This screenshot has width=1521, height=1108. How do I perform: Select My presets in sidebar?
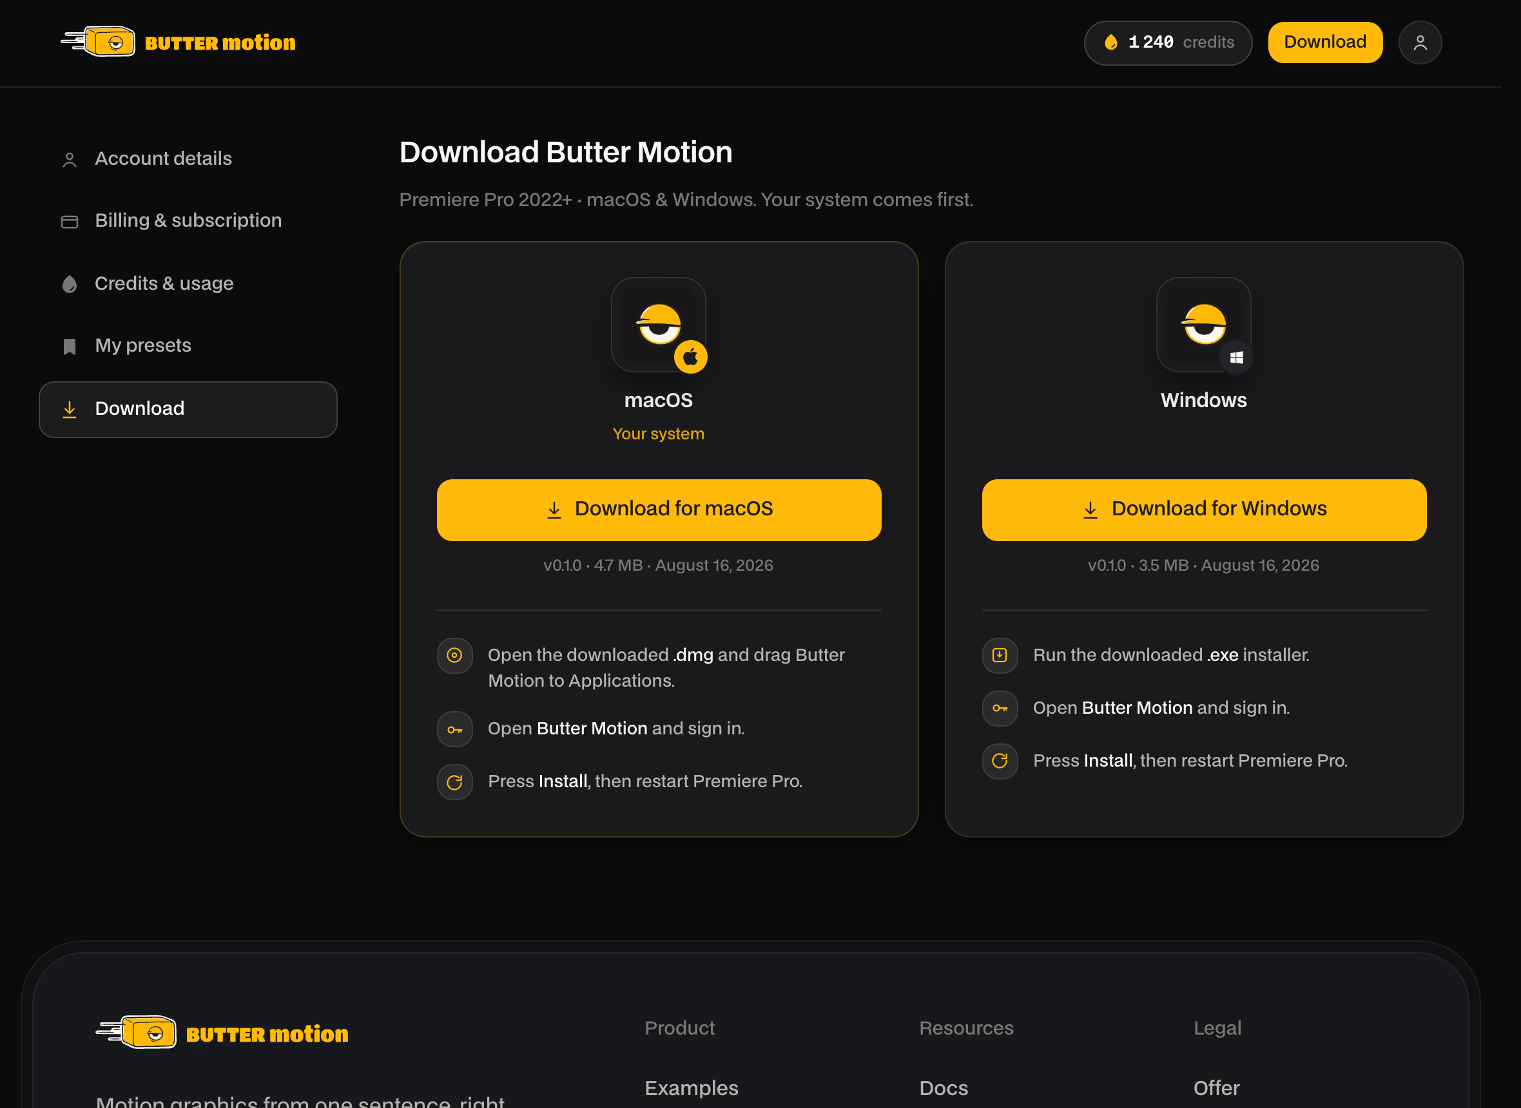click(x=188, y=345)
